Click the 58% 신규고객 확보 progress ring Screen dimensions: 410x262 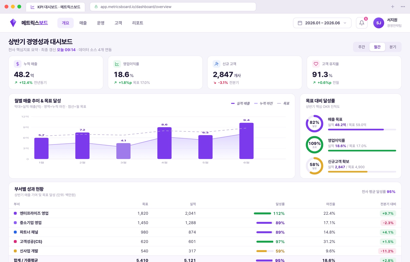(314, 166)
